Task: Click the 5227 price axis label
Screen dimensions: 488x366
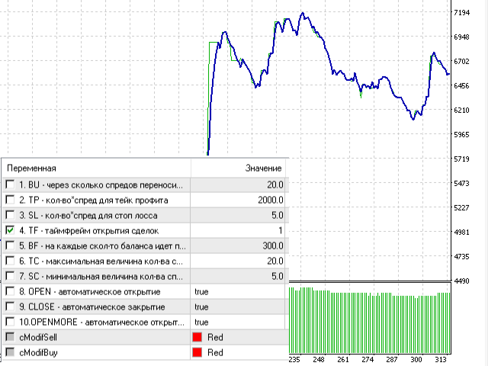Action: 461,207
